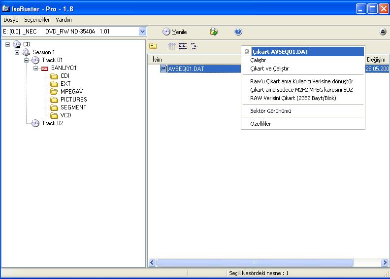The width and height of the screenshot is (390, 279).
Task: Click the Yenile refresh button
Action: point(175,32)
